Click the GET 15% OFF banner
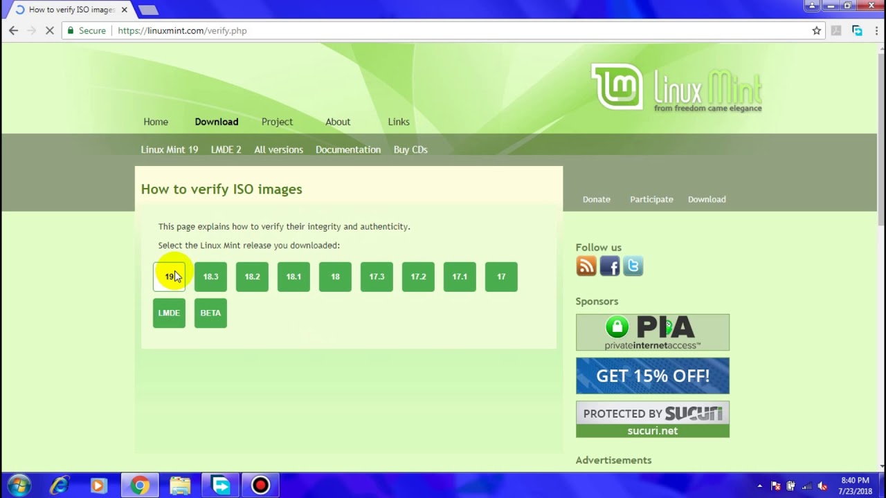The height and width of the screenshot is (498, 886). coord(653,376)
